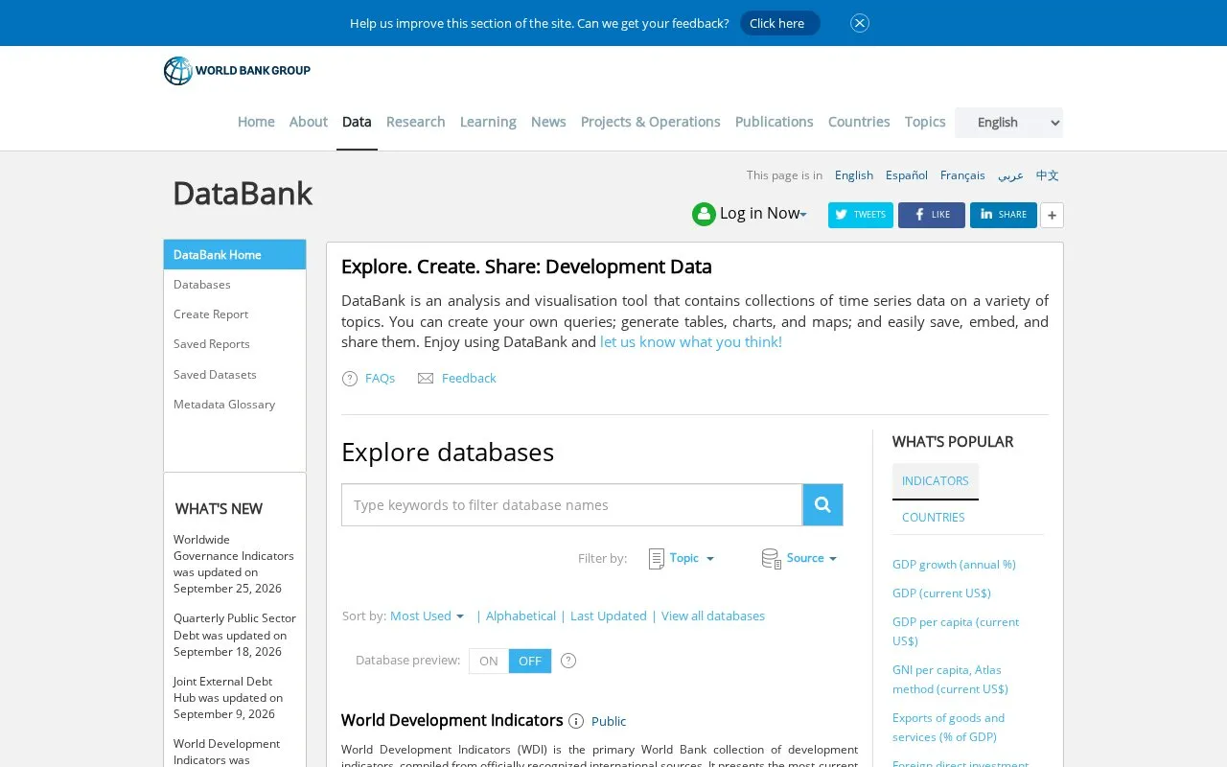Screen dimensions: 1227x767
Task: Open GNI per capita, Atlas method indicator
Action: tap(950, 679)
